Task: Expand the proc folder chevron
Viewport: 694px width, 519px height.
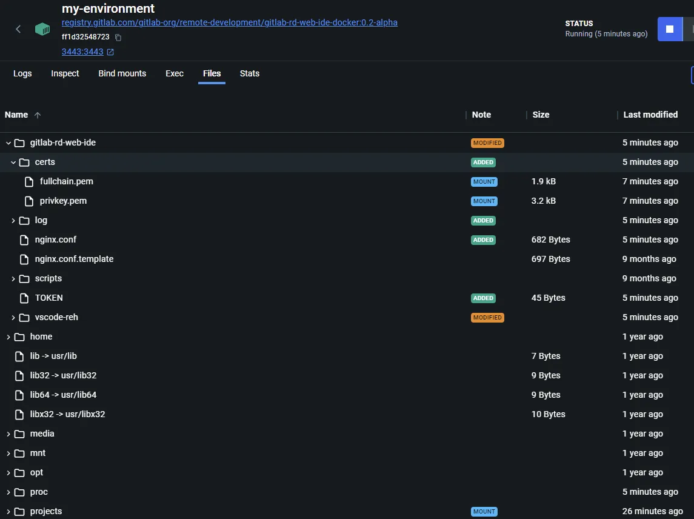Action: click(x=8, y=492)
